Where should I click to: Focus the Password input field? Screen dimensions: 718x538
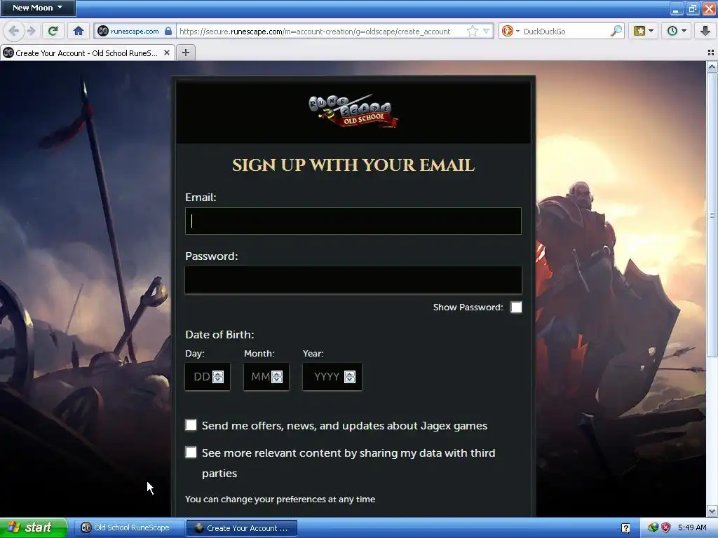(x=353, y=280)
